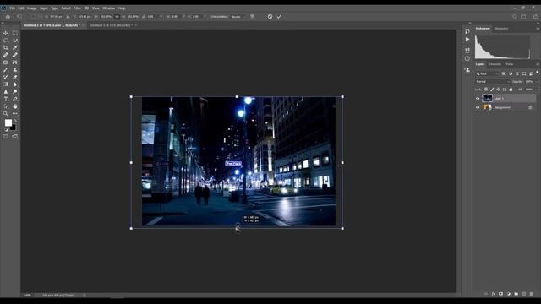Open the Layers panel menu

[x=538, y=64]
